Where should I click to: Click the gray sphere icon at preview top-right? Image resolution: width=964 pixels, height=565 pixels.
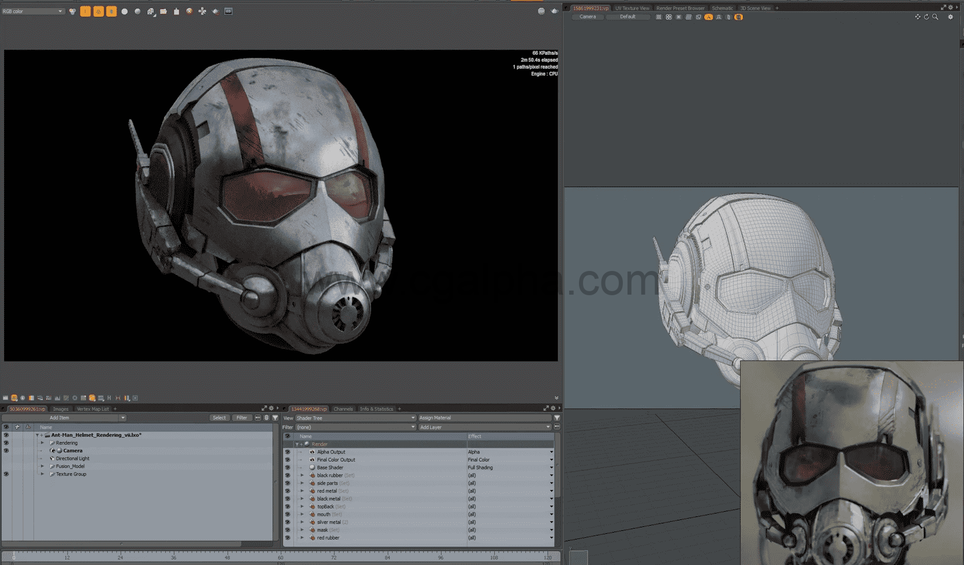point(541,11)
